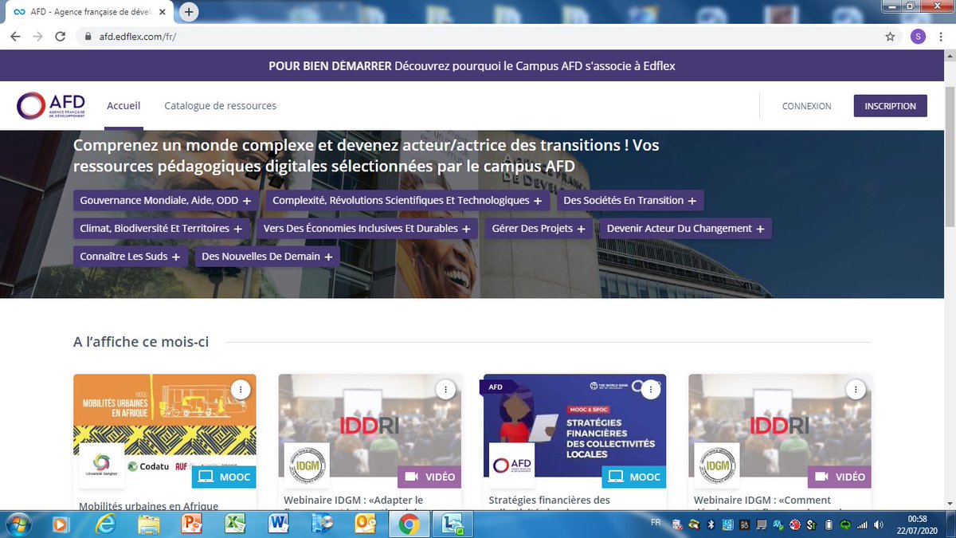Open Chrome profile avatar S
This screenshot has height=538, width=956.
click(918, 37)
